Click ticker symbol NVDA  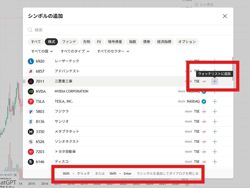click(x=41, y=91)
